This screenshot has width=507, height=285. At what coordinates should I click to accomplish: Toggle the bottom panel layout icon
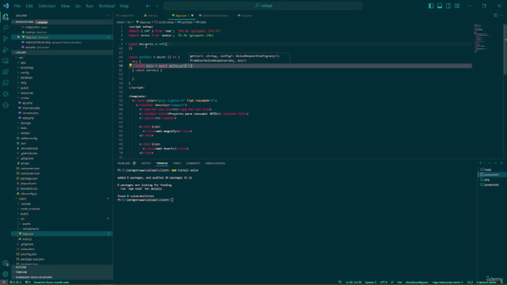tap(440, 6)
